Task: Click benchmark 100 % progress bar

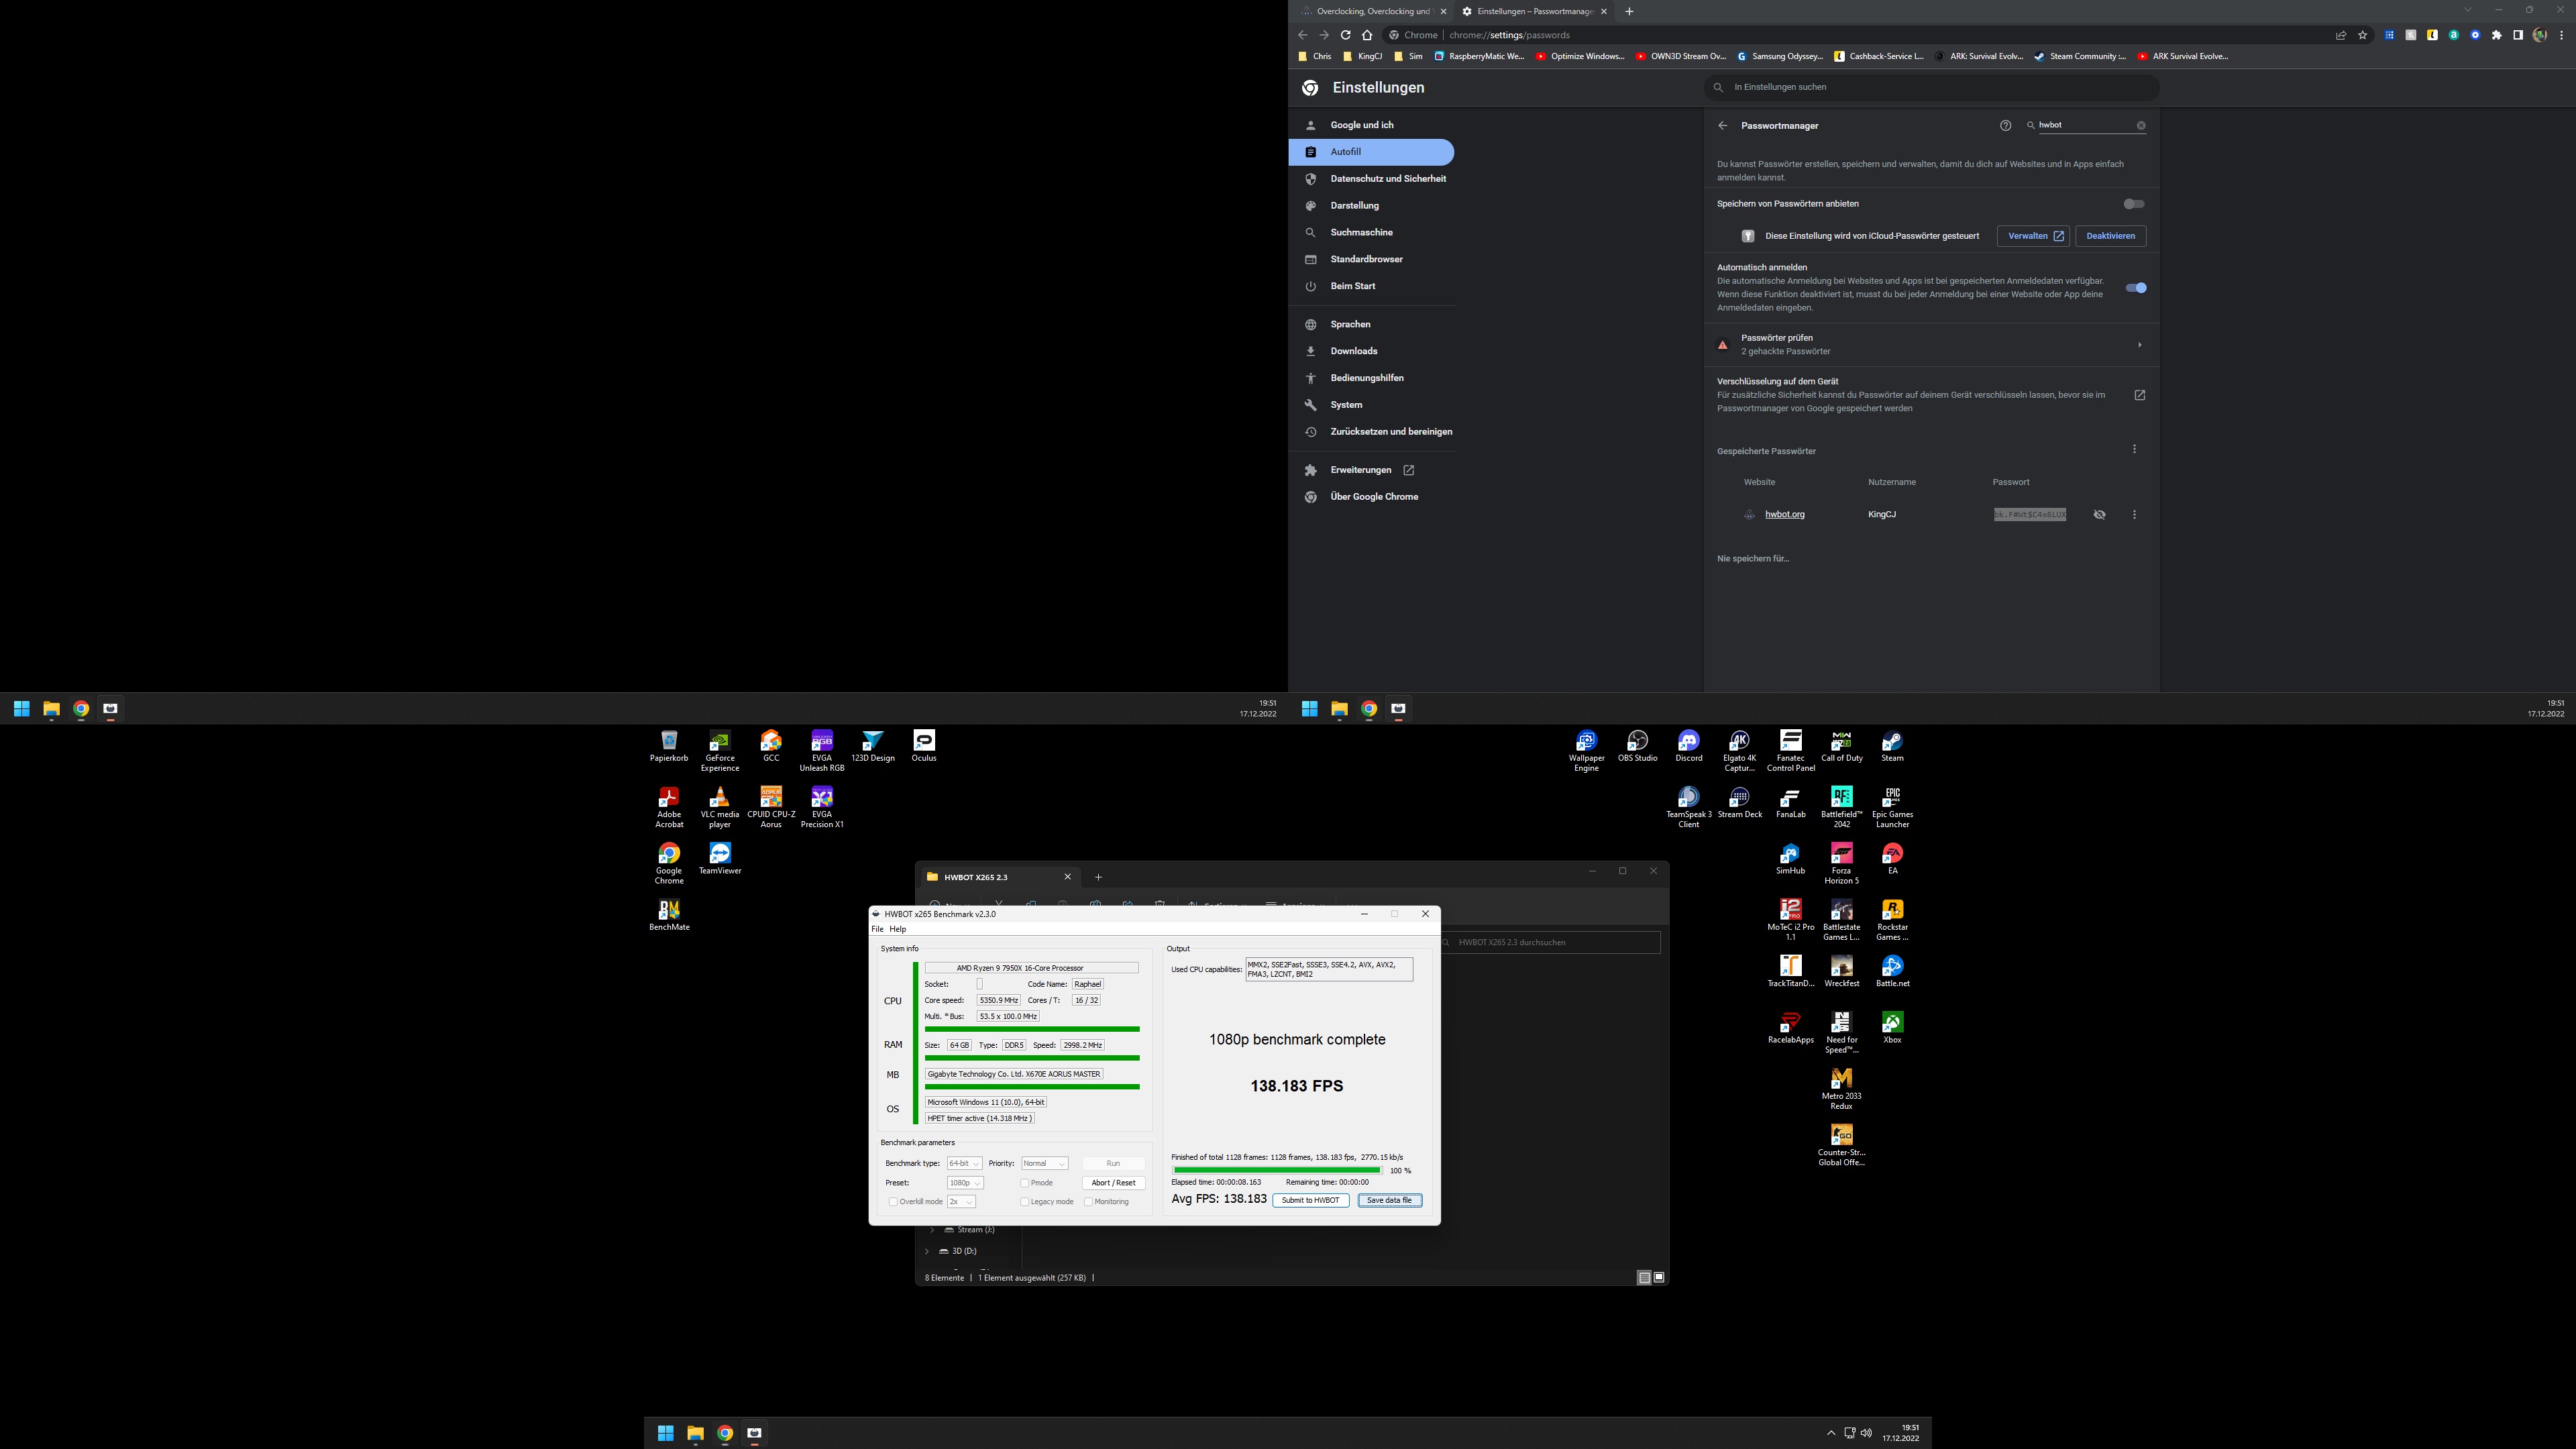Action: point(1277,1171)
